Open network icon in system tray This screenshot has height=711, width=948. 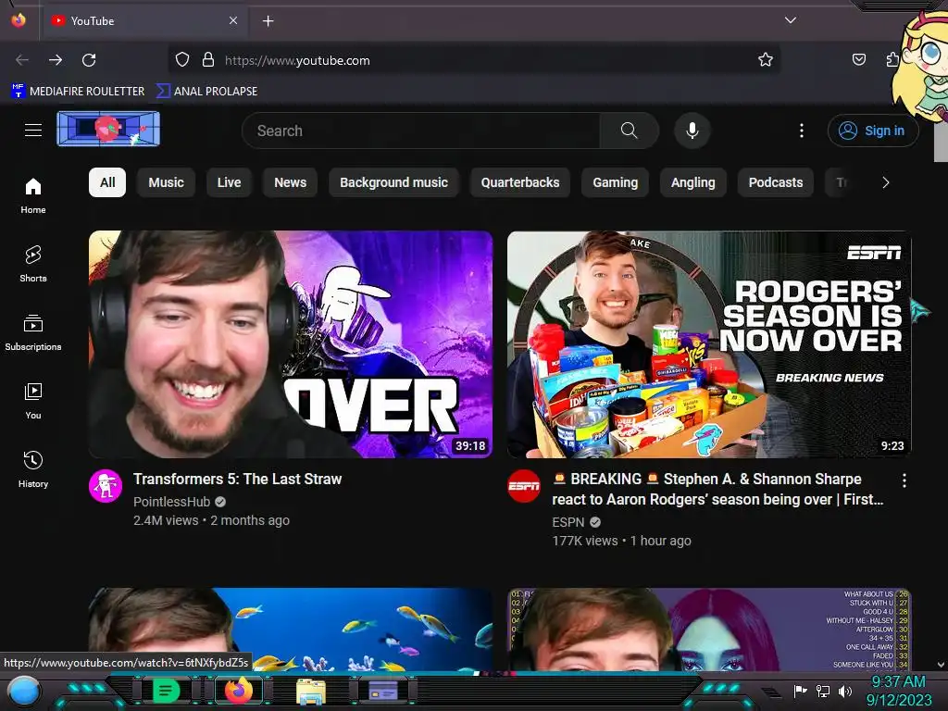pos(822,691)
